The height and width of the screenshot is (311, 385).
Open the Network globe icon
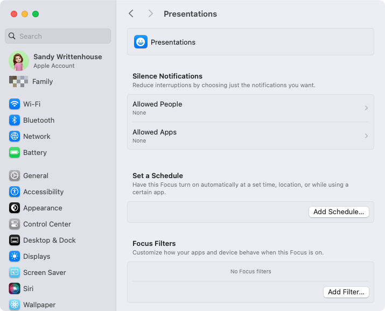click(x=15, y=136)
